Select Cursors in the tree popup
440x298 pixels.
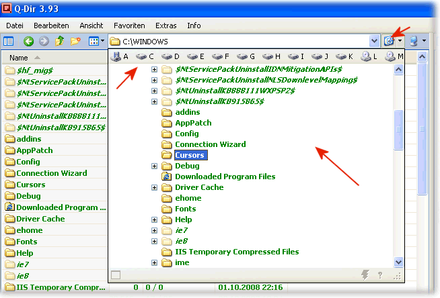pos(190,155)
